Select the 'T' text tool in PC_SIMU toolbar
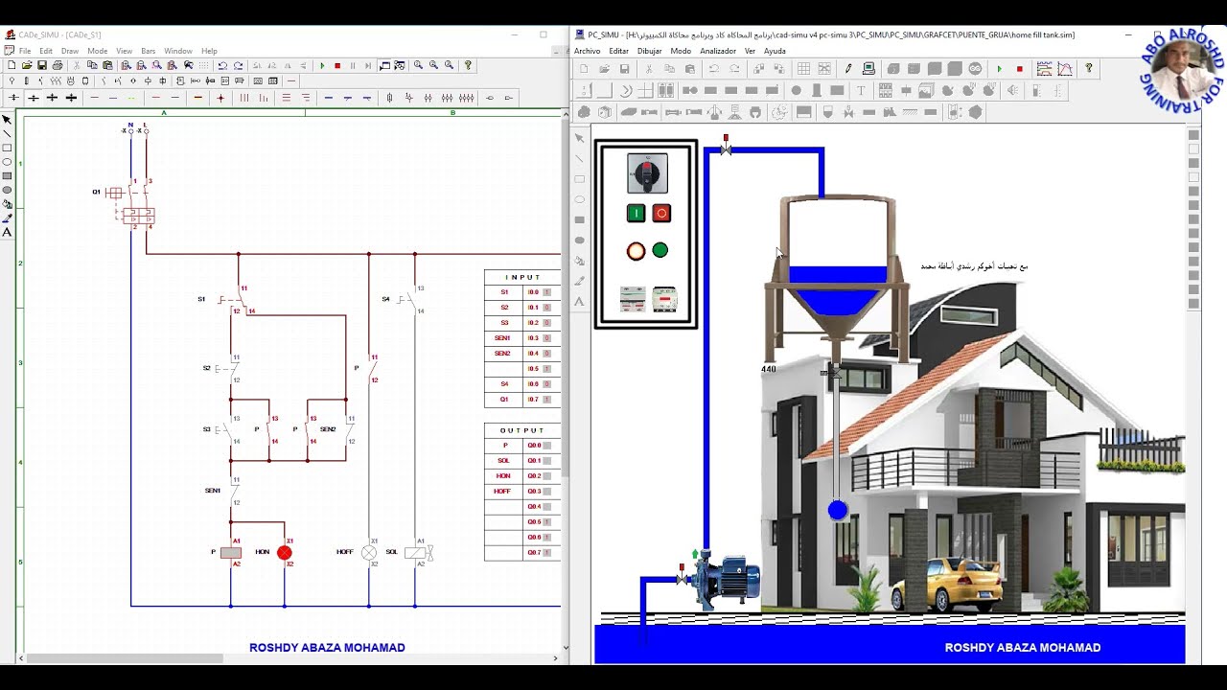The image size is (1227, 690). [861, 91]
